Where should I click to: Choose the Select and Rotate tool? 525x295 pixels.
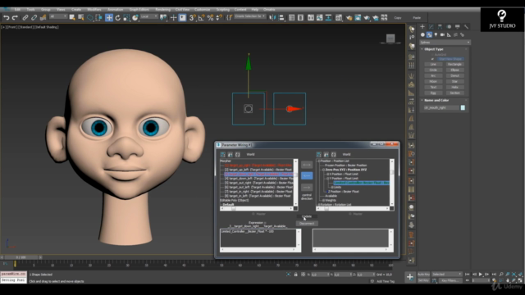click(118, 17)
